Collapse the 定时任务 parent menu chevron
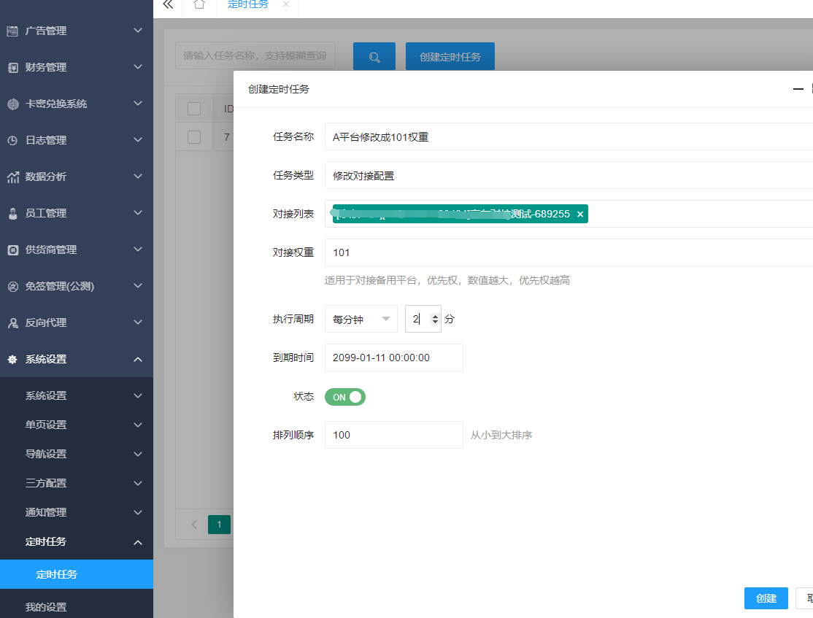This screenshot has width=813, height=618. point(138,542)
